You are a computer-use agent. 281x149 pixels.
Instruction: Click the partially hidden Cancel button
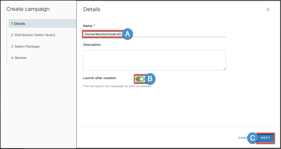(242, 138)
